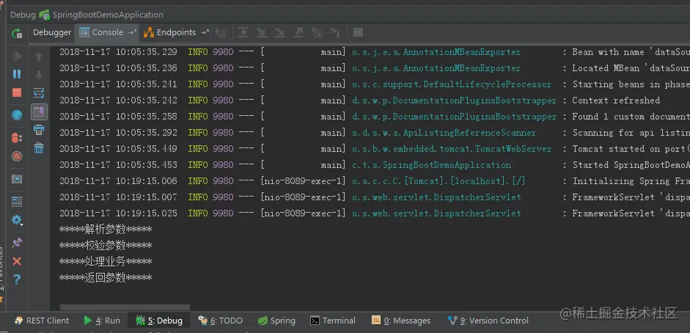Open the Terminal tool window
690x333 pixels.
(x=333, y=321)
